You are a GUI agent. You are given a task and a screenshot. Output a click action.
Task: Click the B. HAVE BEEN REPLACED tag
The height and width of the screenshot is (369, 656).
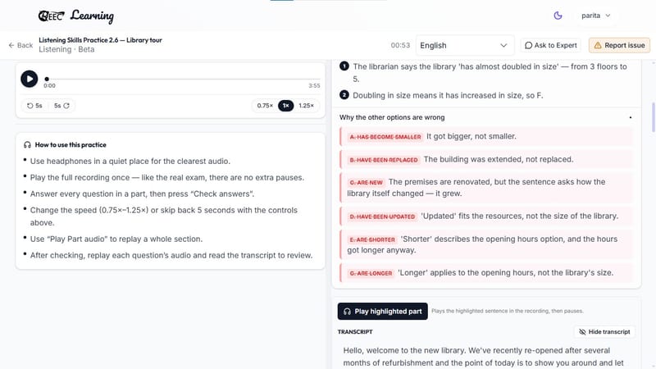pyautogui.click(x=384, y=160)
